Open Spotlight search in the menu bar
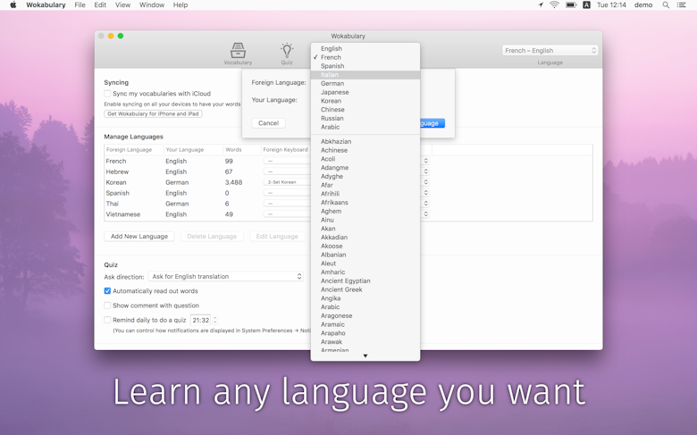This screenshot has width=697, height=435. [666, 4]
